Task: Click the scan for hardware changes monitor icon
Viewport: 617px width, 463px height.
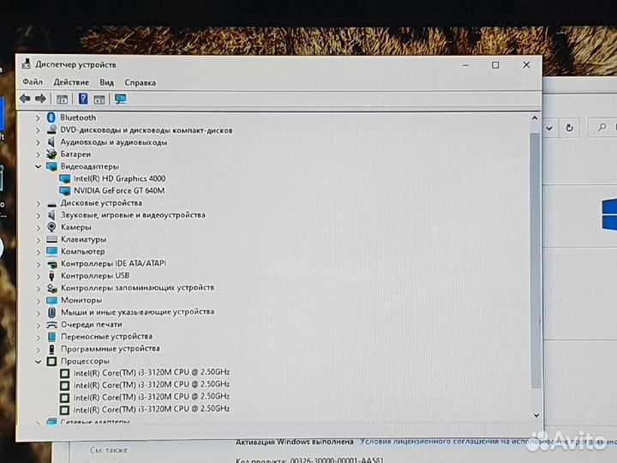Action: click(x=120, y=99)
